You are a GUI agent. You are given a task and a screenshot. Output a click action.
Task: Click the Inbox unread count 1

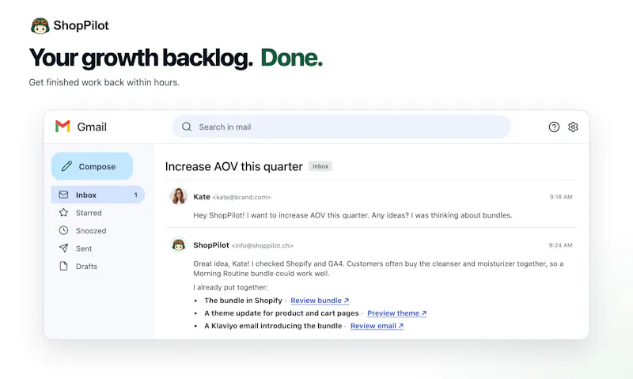135,195
